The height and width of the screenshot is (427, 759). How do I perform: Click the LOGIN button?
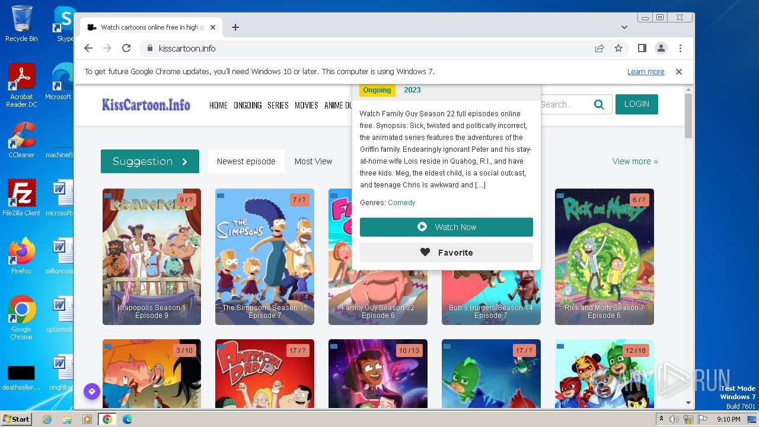coord(637,104)
